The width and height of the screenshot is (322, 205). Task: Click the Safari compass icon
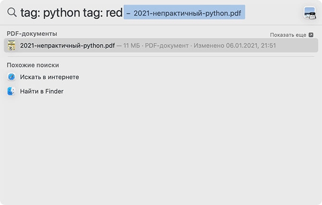pyautogui.click(x=12, y=77)
